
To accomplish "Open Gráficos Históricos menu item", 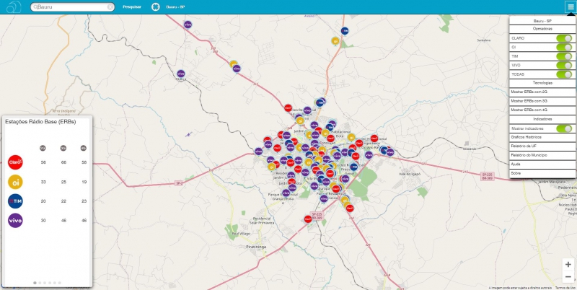I will 542,136.
